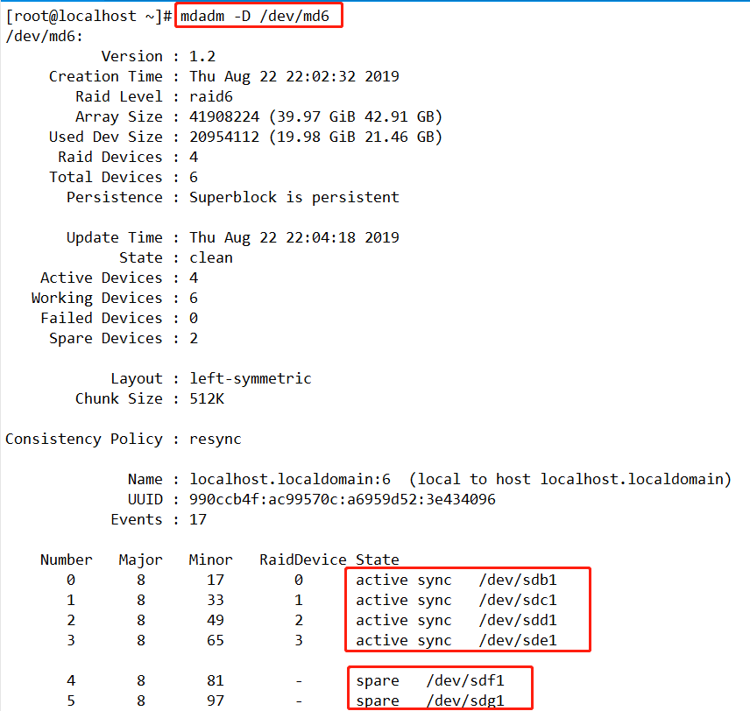Click the Minor value '97'
The height and width of the screenshot is (711, 750).
click(x=216, y=700)
